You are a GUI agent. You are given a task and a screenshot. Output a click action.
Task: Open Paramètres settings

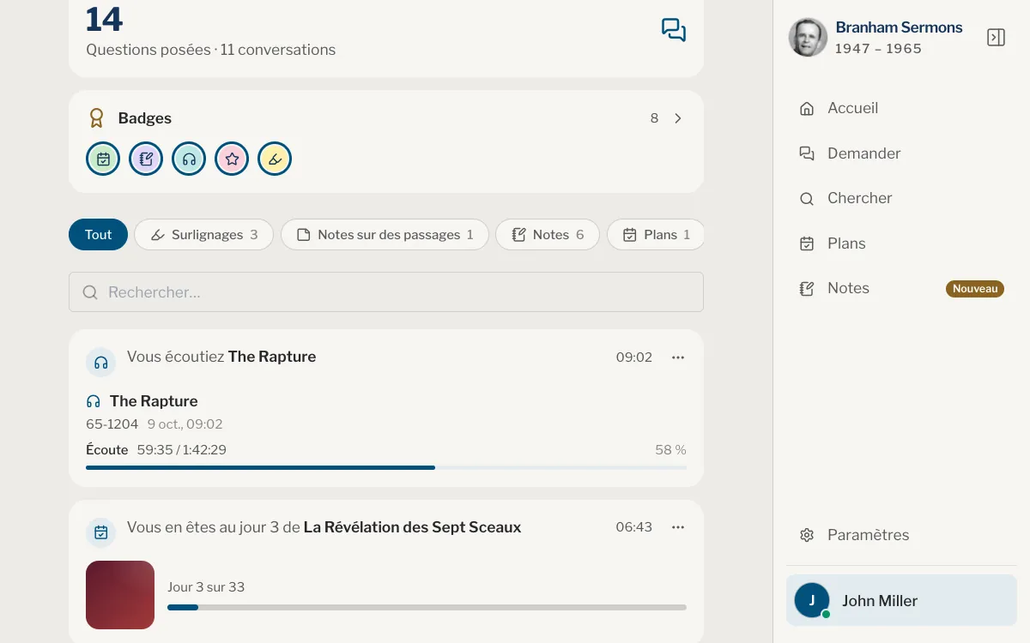[901, 535]
